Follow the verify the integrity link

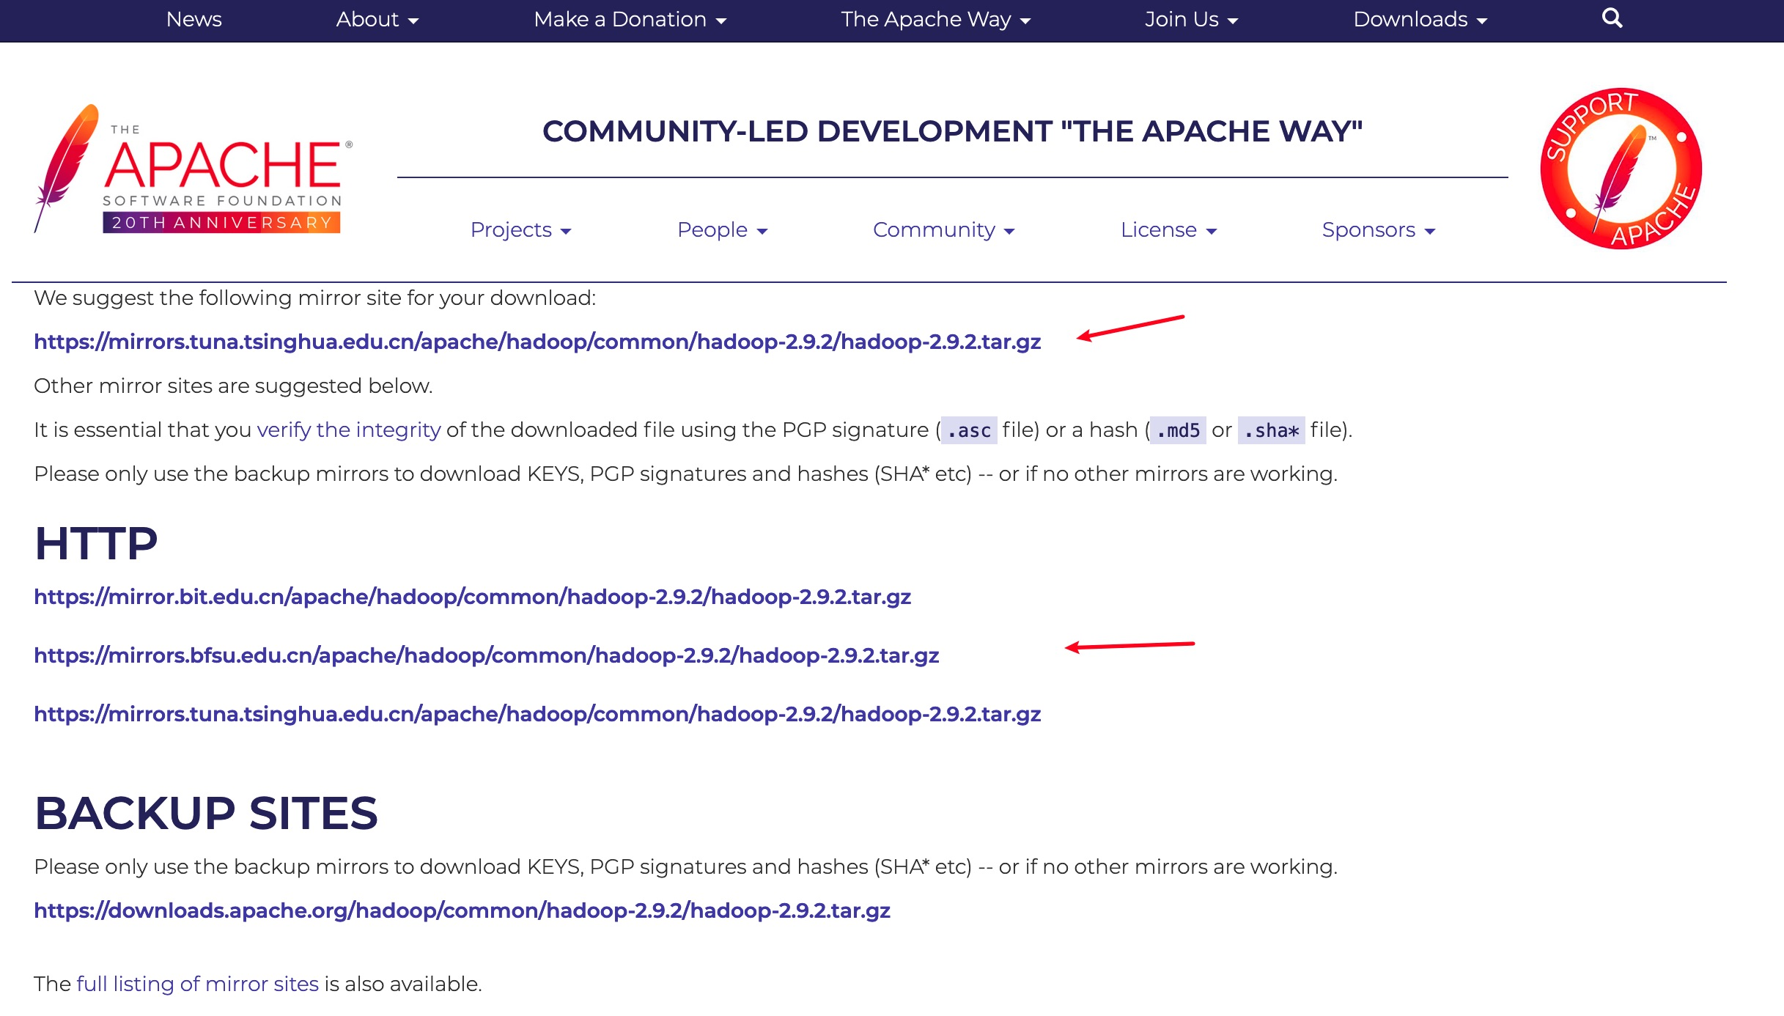pyautogui.click(x=349, y=430)
